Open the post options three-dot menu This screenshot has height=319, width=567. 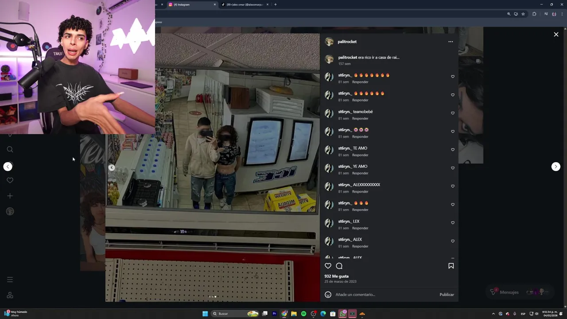coord(450,42)
